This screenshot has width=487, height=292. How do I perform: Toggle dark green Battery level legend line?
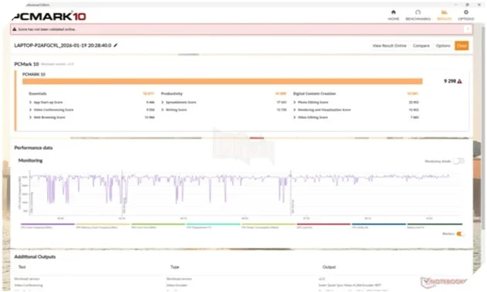[x=434, y=224]
